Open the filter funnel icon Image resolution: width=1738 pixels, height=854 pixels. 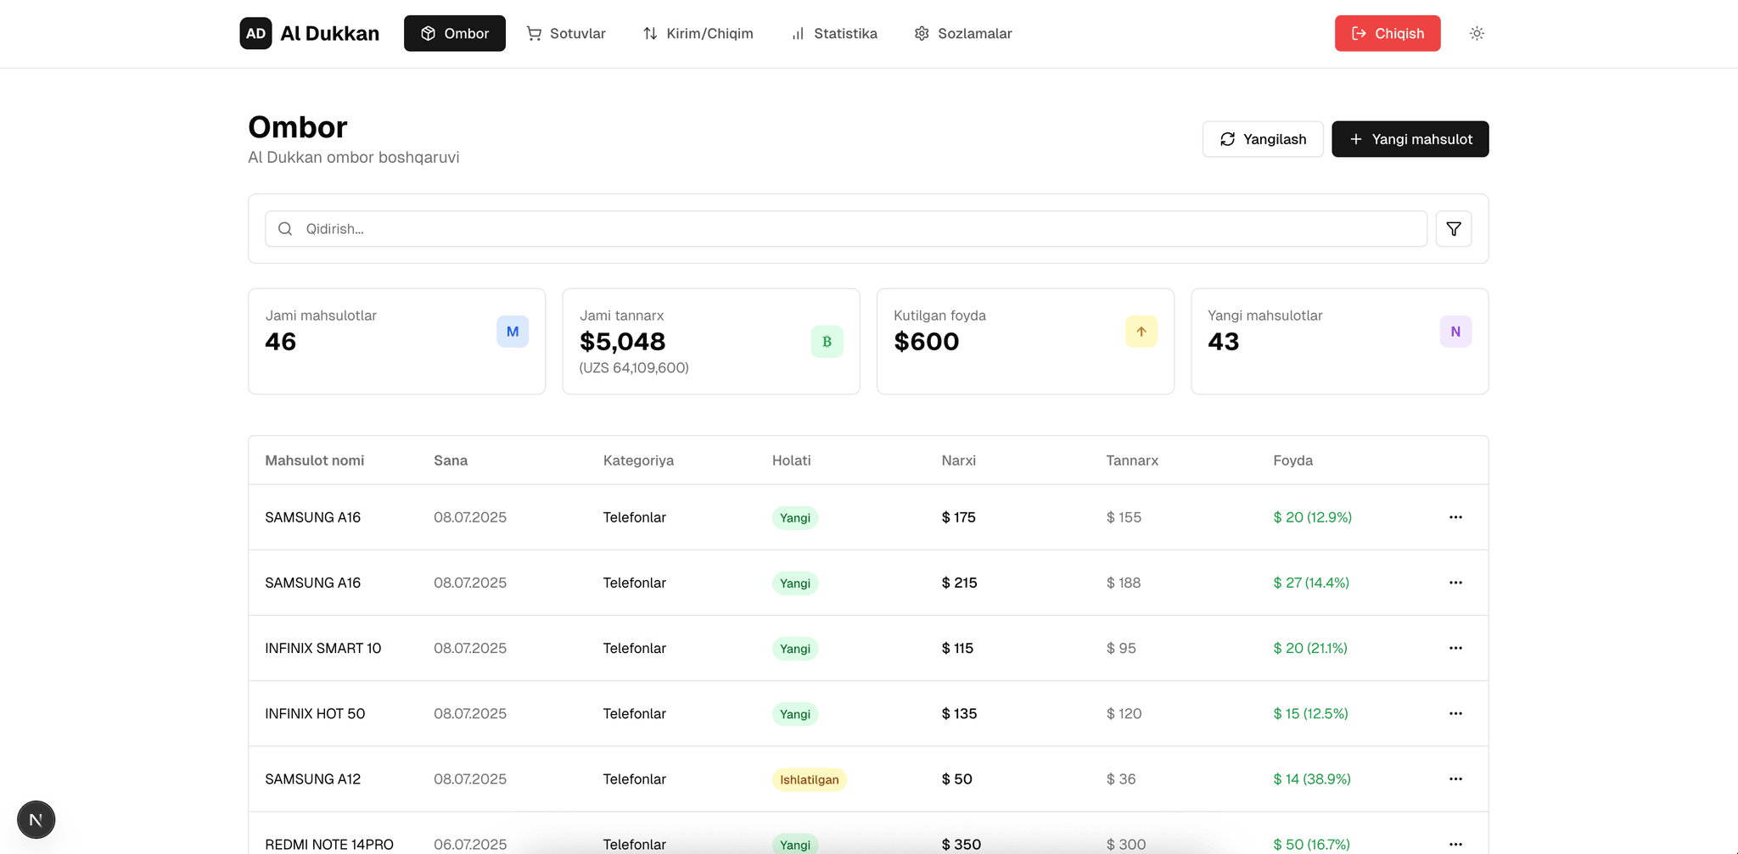[x=1453, y=229]
